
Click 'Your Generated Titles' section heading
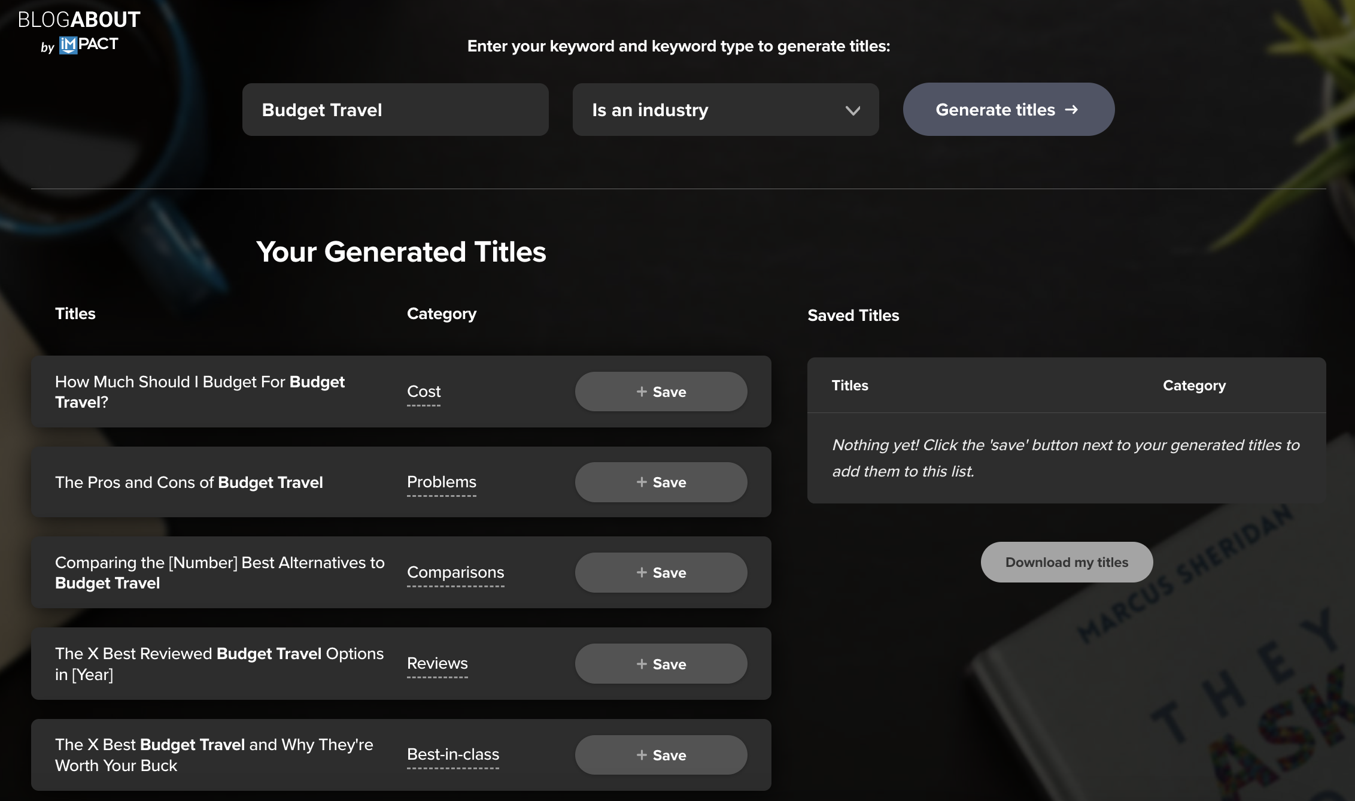[401, 251]
